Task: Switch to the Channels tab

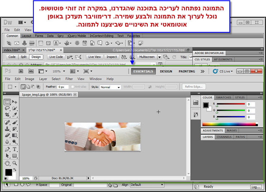Action: pos(224,137)
